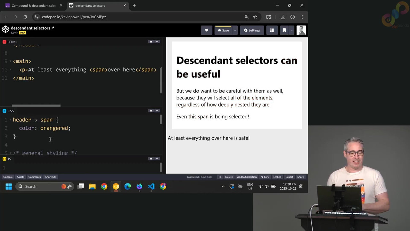The image size is (410, 231).
Task: Open the Embed options
Action: pos(277,177)
